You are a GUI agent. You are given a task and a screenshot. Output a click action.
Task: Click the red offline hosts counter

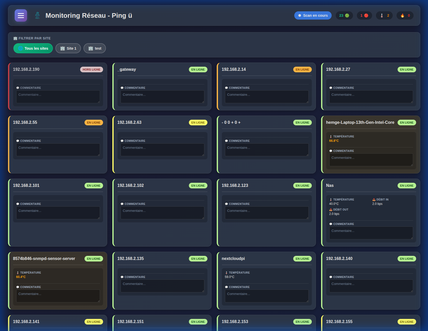click(364, 15)
